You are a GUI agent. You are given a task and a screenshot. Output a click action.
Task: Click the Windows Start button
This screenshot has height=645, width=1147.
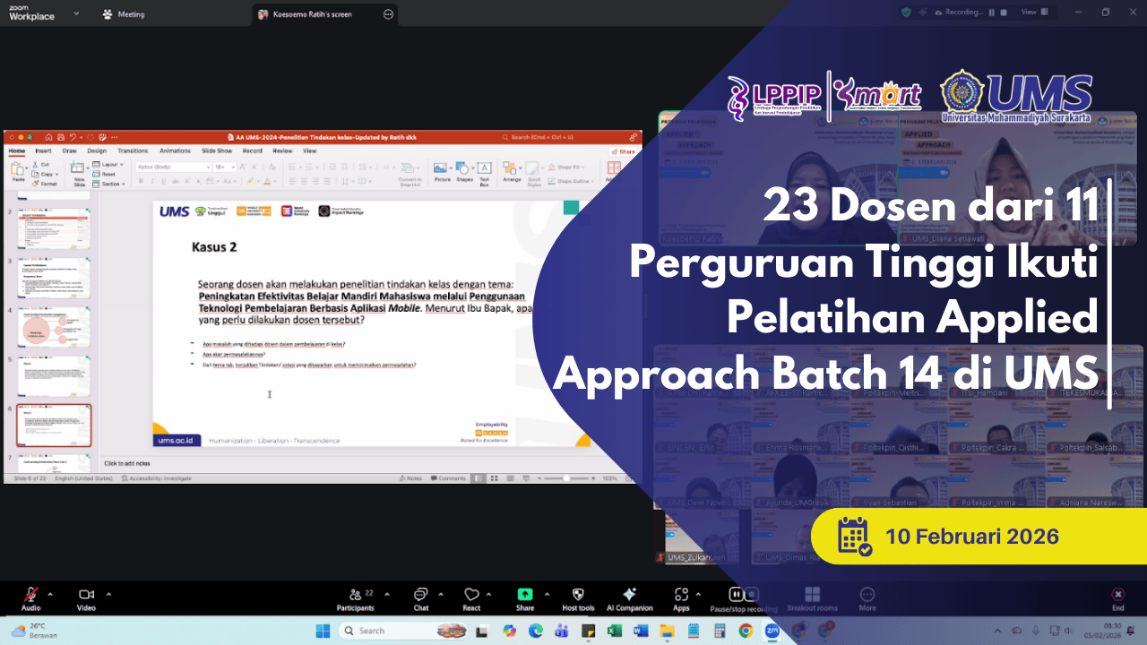click(323, 631)
